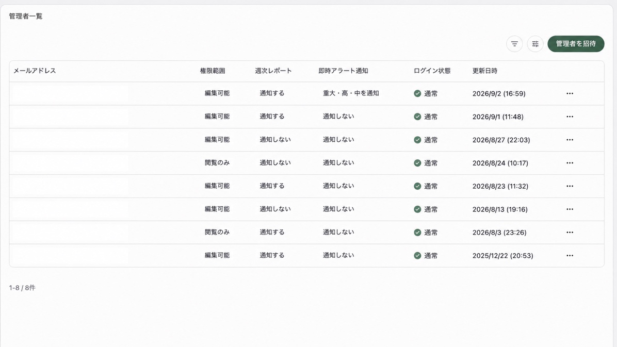The width and height of the screenshot is (617, 347).
Task: Open more options for 2026/8/24 (10:17) row
Action: pos(570,163)
